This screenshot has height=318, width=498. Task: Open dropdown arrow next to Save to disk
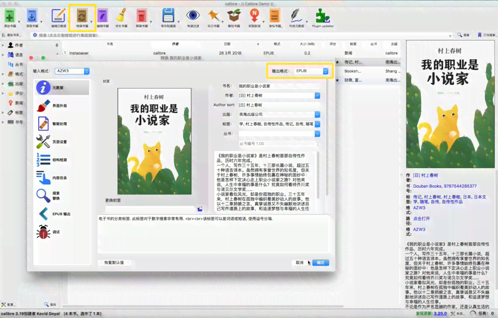(178, 22)
